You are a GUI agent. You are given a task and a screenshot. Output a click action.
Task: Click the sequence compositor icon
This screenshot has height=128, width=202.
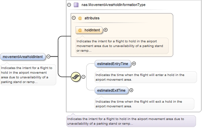76,77
